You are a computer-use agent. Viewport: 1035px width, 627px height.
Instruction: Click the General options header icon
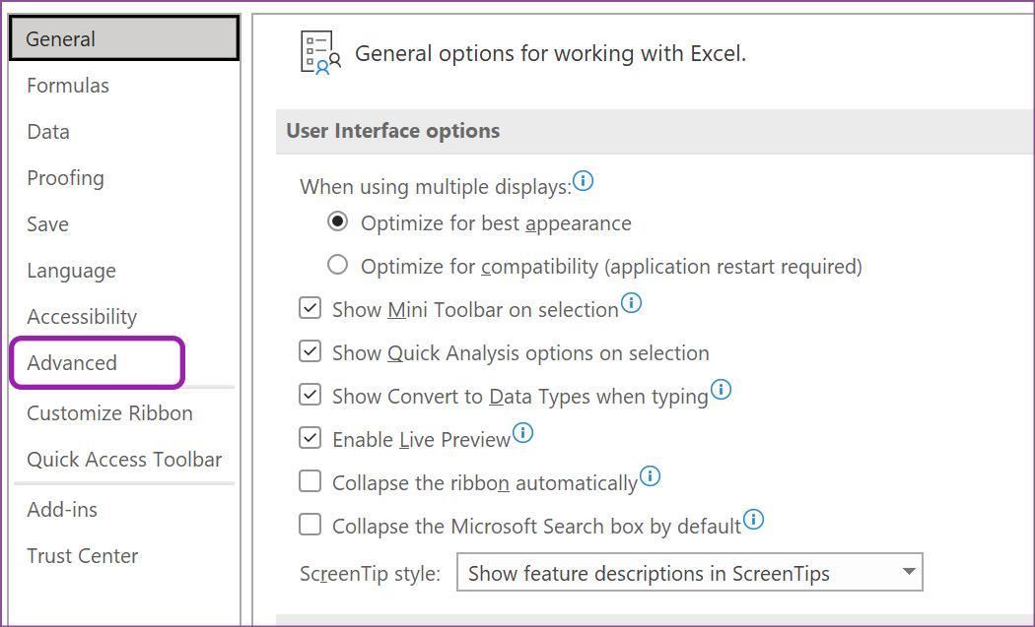tap(320, 52)
